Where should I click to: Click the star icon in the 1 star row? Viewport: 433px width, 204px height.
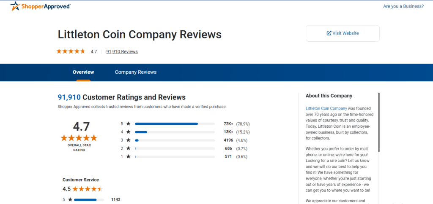128,157
